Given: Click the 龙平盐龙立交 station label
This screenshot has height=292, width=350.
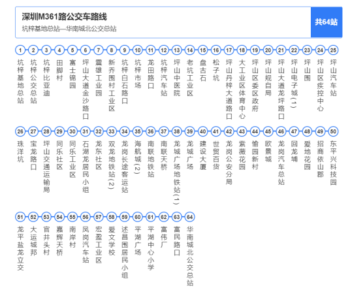Looking at the screenshot, I should (x=20, y=248).
